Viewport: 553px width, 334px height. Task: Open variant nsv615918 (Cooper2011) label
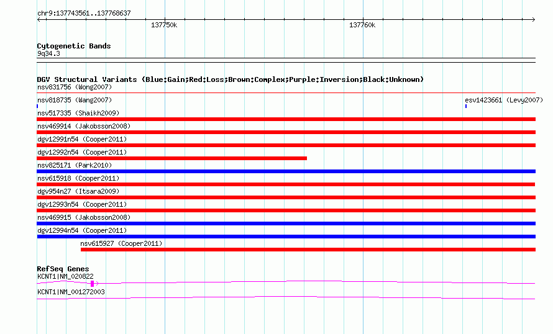(78, 178)
